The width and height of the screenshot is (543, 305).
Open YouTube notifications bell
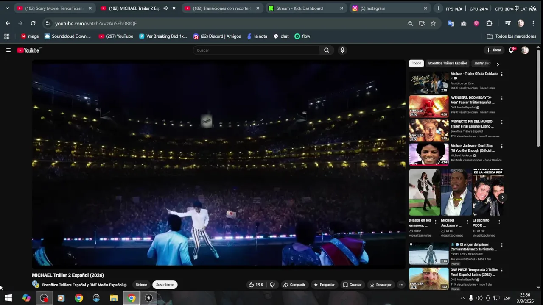(x=512, y=50)
